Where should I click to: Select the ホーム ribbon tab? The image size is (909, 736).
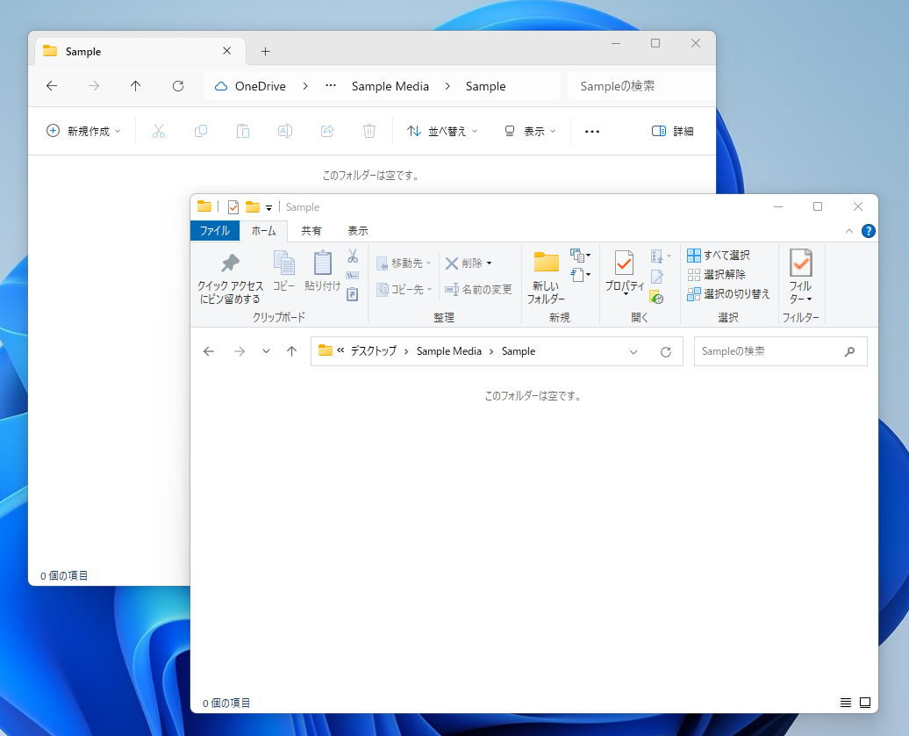coord(264,231)
